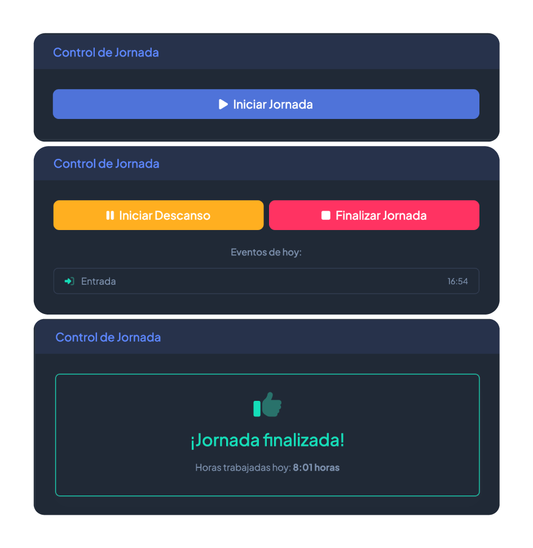This screenshot has height=548, width=533.
Task: Click the bold 8:01 horas value
Action: [316, 467]
